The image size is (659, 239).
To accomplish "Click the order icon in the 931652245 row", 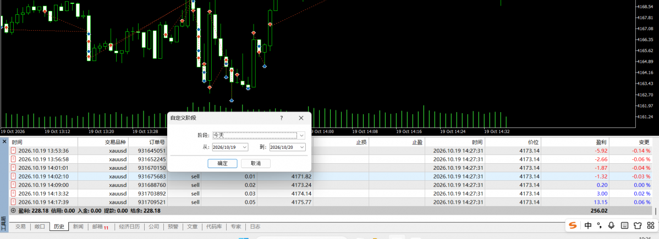I will [13, 159].
